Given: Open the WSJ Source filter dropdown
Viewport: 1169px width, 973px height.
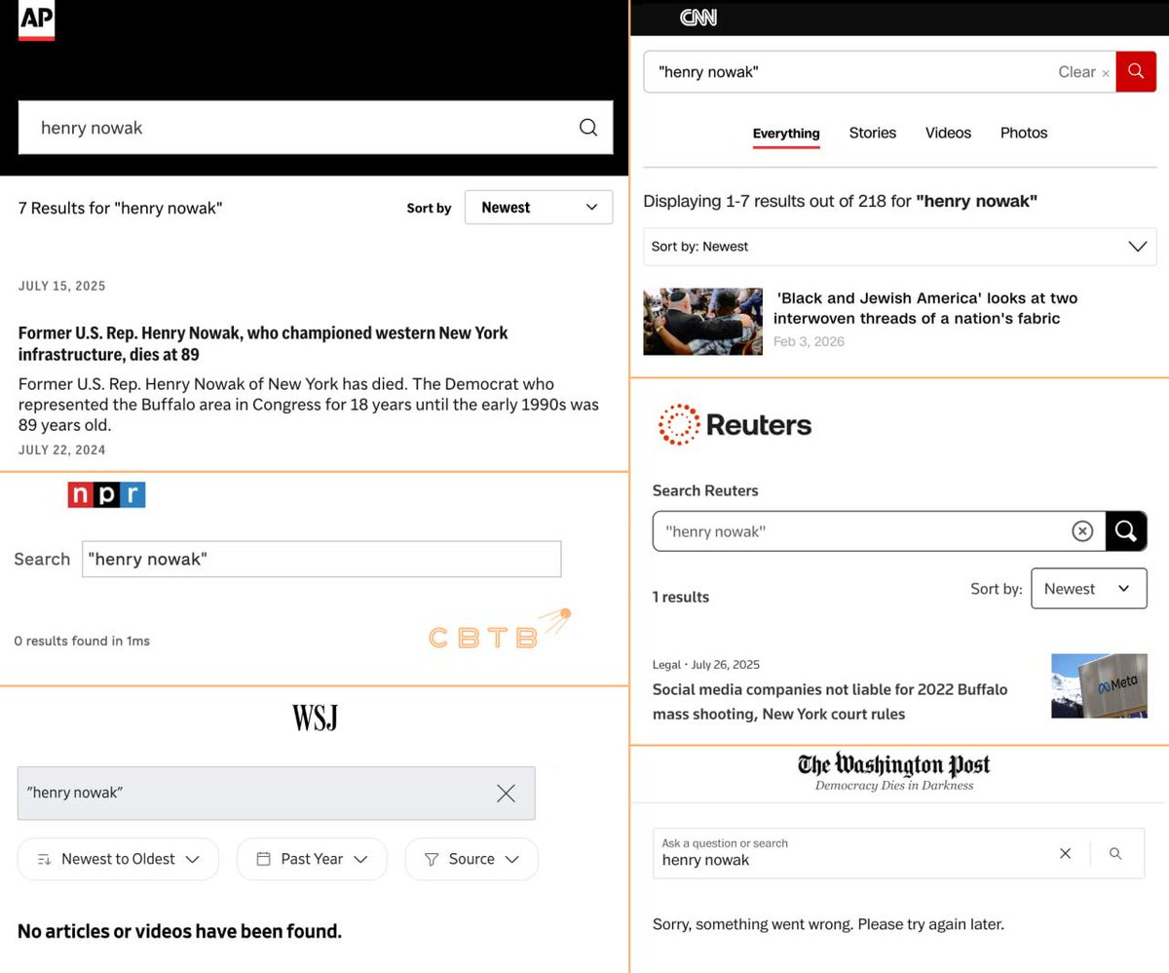Looking at the screenshot, I should click(471, 859).
